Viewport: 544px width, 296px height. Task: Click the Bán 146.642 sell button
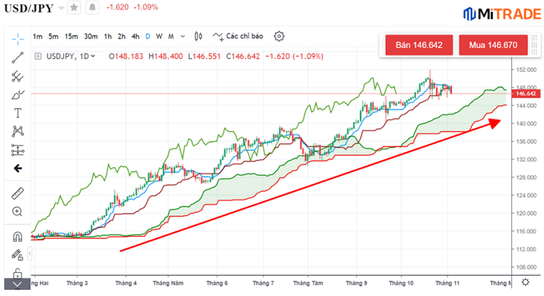[418, 45]
